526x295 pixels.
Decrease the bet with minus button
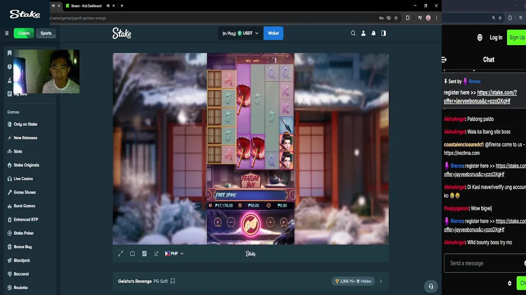tap(231, 222)
